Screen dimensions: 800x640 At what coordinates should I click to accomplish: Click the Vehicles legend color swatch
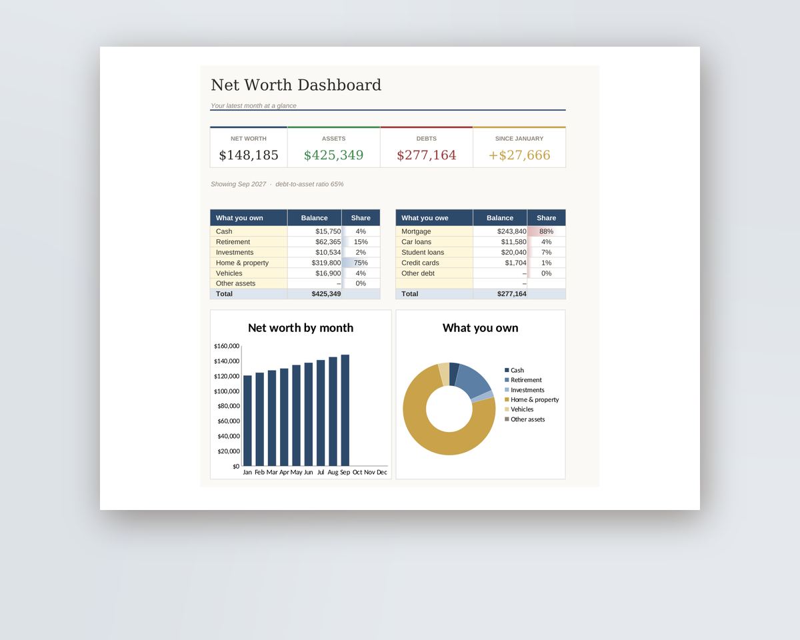tap(507, 409)
